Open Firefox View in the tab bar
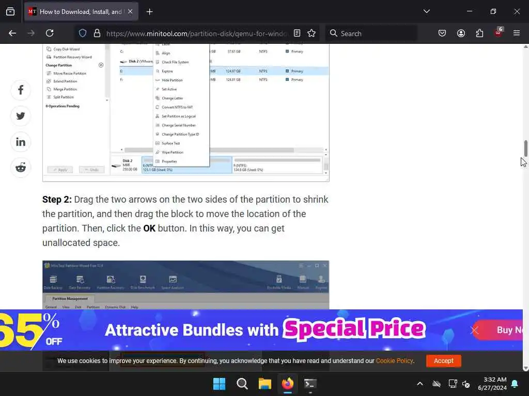The width and height of the screenshot is (529, 396). 10,12
